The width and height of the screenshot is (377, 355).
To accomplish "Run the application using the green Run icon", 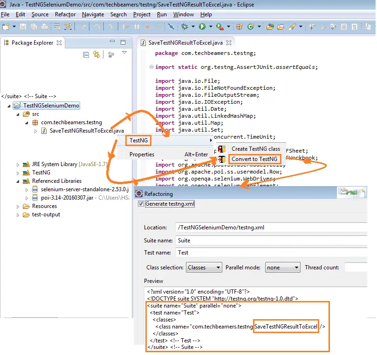I will (x=201, y=27).
